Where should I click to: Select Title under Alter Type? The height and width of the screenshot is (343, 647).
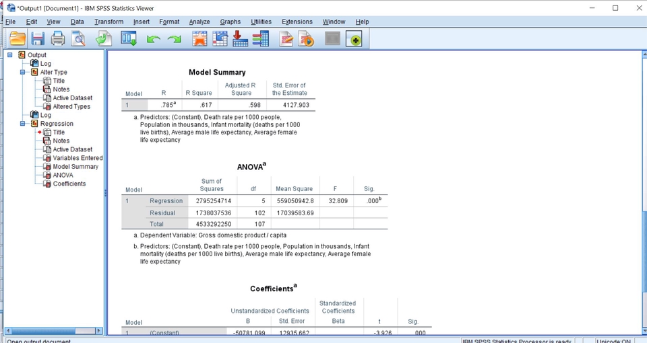[59, 81]
